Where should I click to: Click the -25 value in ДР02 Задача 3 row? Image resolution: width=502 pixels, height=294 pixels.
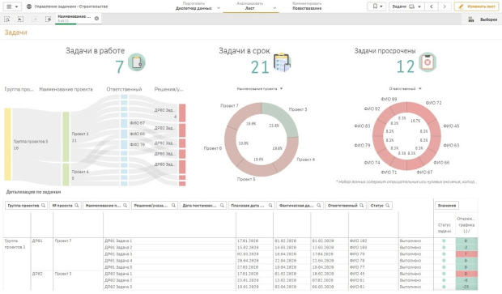click(466, 287)
